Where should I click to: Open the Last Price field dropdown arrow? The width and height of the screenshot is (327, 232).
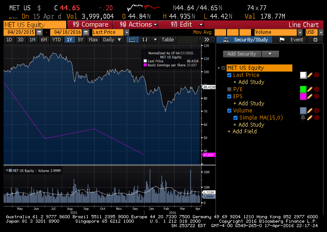pyautogui.click(x=127, y=32)
